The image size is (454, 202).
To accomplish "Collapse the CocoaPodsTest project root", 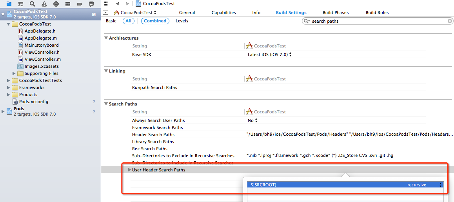I will 3,14.
